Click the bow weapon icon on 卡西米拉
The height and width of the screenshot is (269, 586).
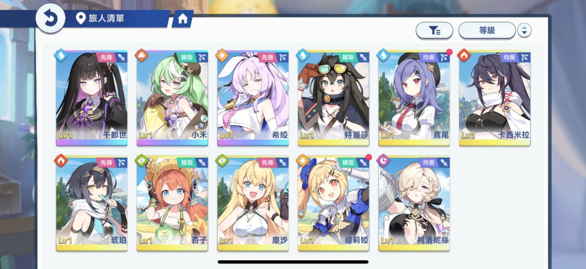(524, 57)
